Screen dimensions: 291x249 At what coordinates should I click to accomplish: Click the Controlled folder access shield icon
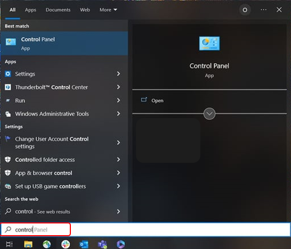8,160
